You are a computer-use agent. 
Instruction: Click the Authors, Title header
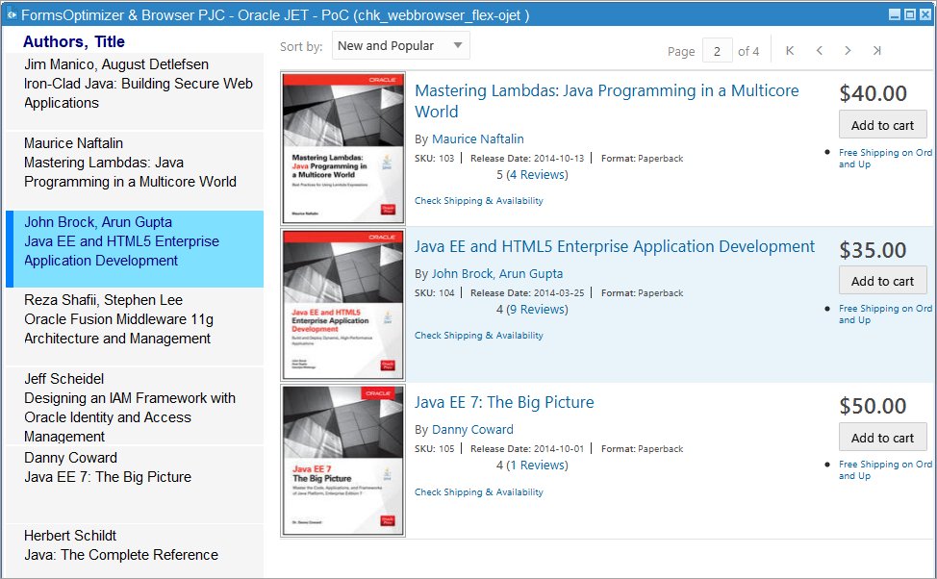tap(74, 41)
